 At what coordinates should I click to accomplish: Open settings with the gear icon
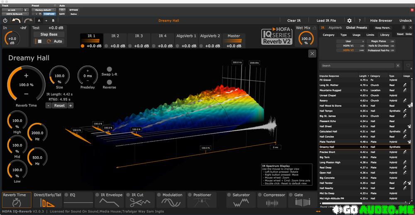349,20
